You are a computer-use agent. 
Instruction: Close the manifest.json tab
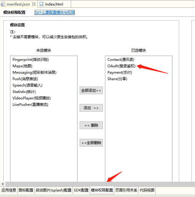[x=34, y=4]
